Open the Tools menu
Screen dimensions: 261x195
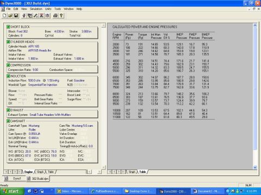[x=58, y=9]
